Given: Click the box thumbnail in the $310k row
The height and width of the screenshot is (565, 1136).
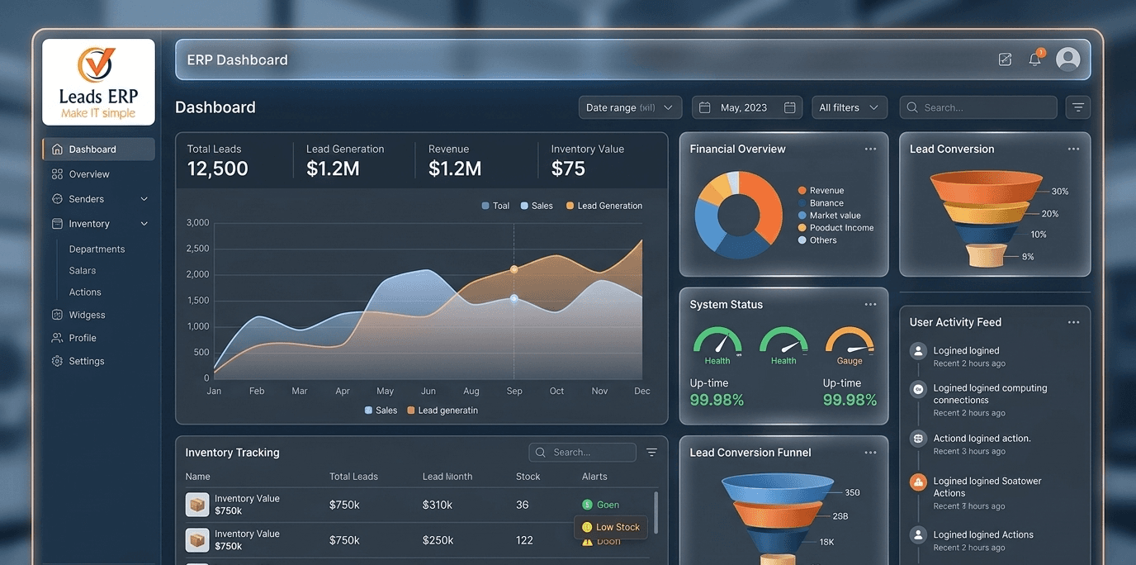Looking at the screenshot, I should (x=197, y=505).
